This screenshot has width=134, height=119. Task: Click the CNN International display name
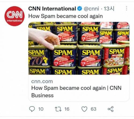click(x=52, y=9)
